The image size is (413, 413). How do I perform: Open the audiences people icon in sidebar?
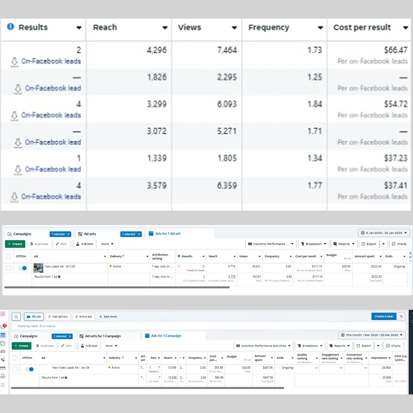3,351
